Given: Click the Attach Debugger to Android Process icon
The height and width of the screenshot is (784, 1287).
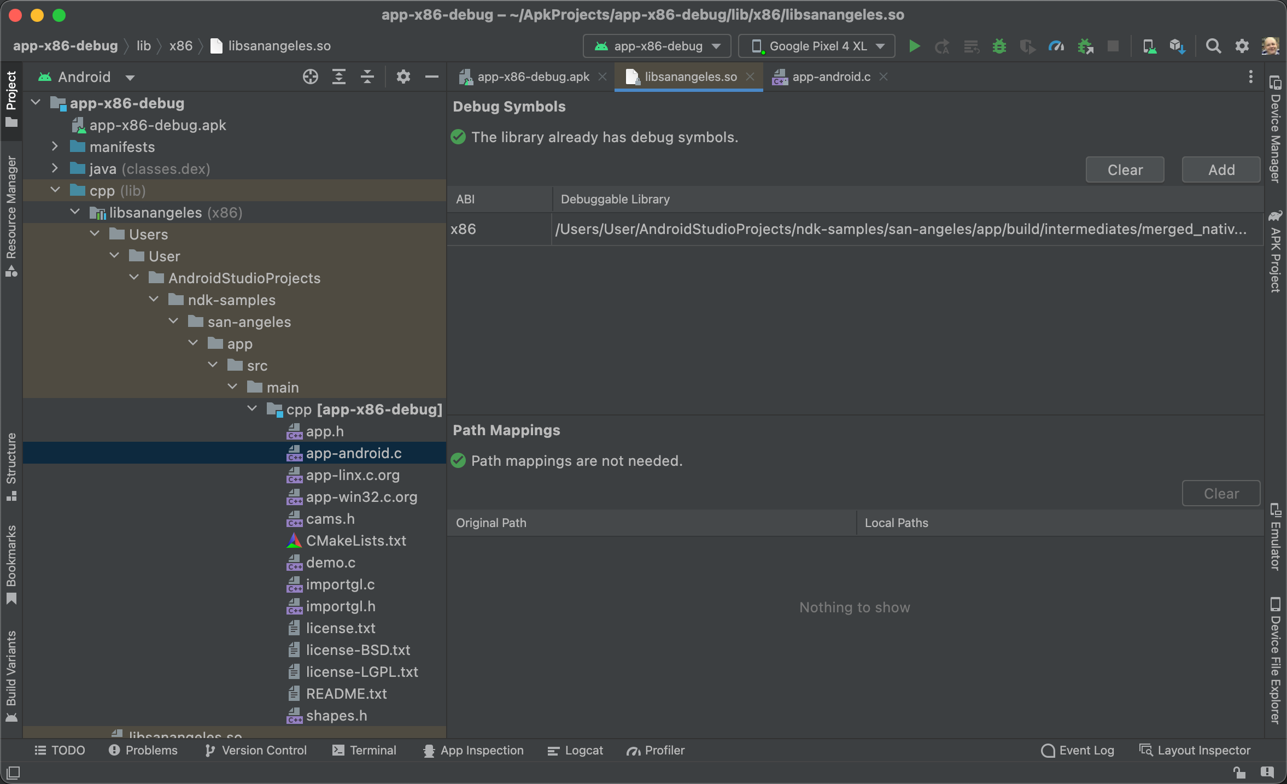Looking at the screenshot, I should [x=1086, y=45].
